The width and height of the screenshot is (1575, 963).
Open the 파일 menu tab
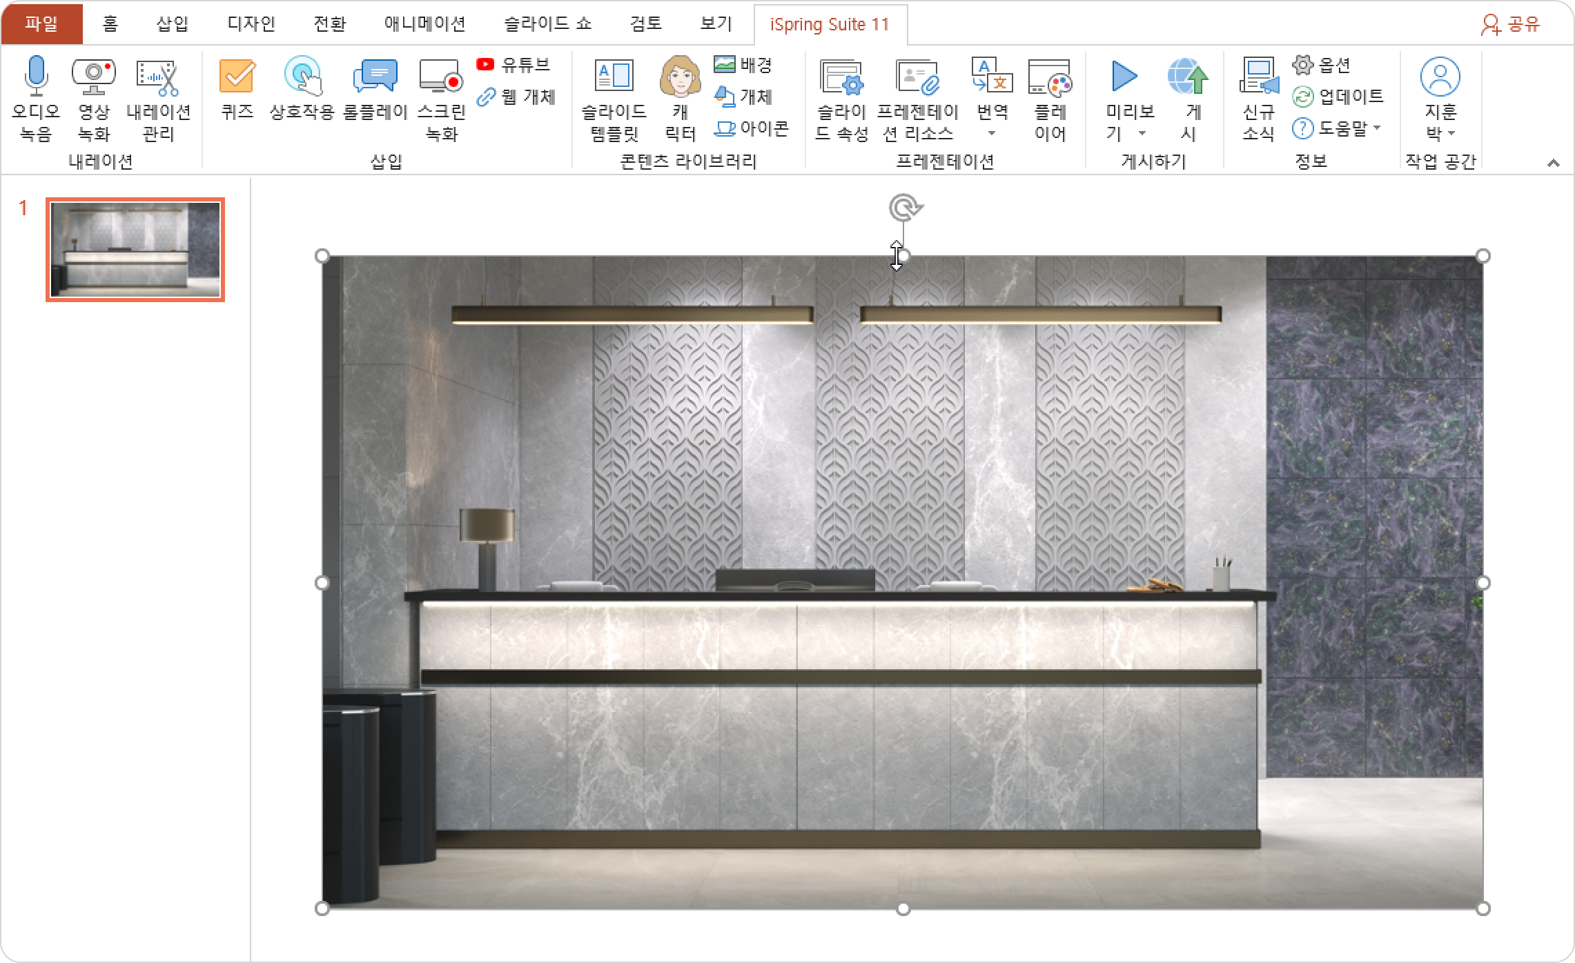pos(41,24)
